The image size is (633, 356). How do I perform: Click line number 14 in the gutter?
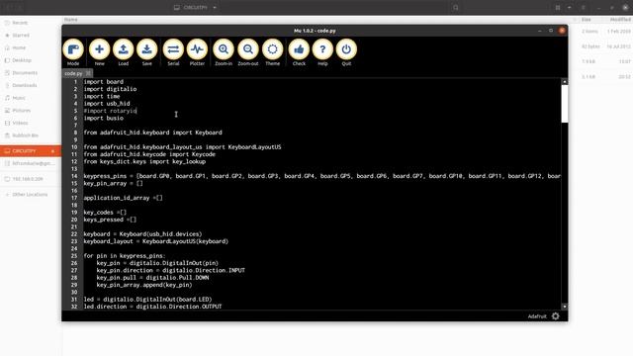pyautogui.click(x=74, y=176)
